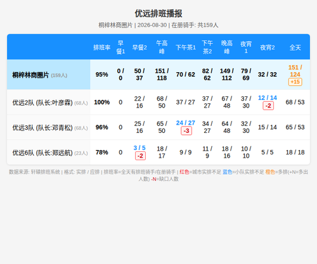Click the 67 / 48 晚高峰 cell for 优远2队
The image size is (317, 264).
click(x=227, y=102)
